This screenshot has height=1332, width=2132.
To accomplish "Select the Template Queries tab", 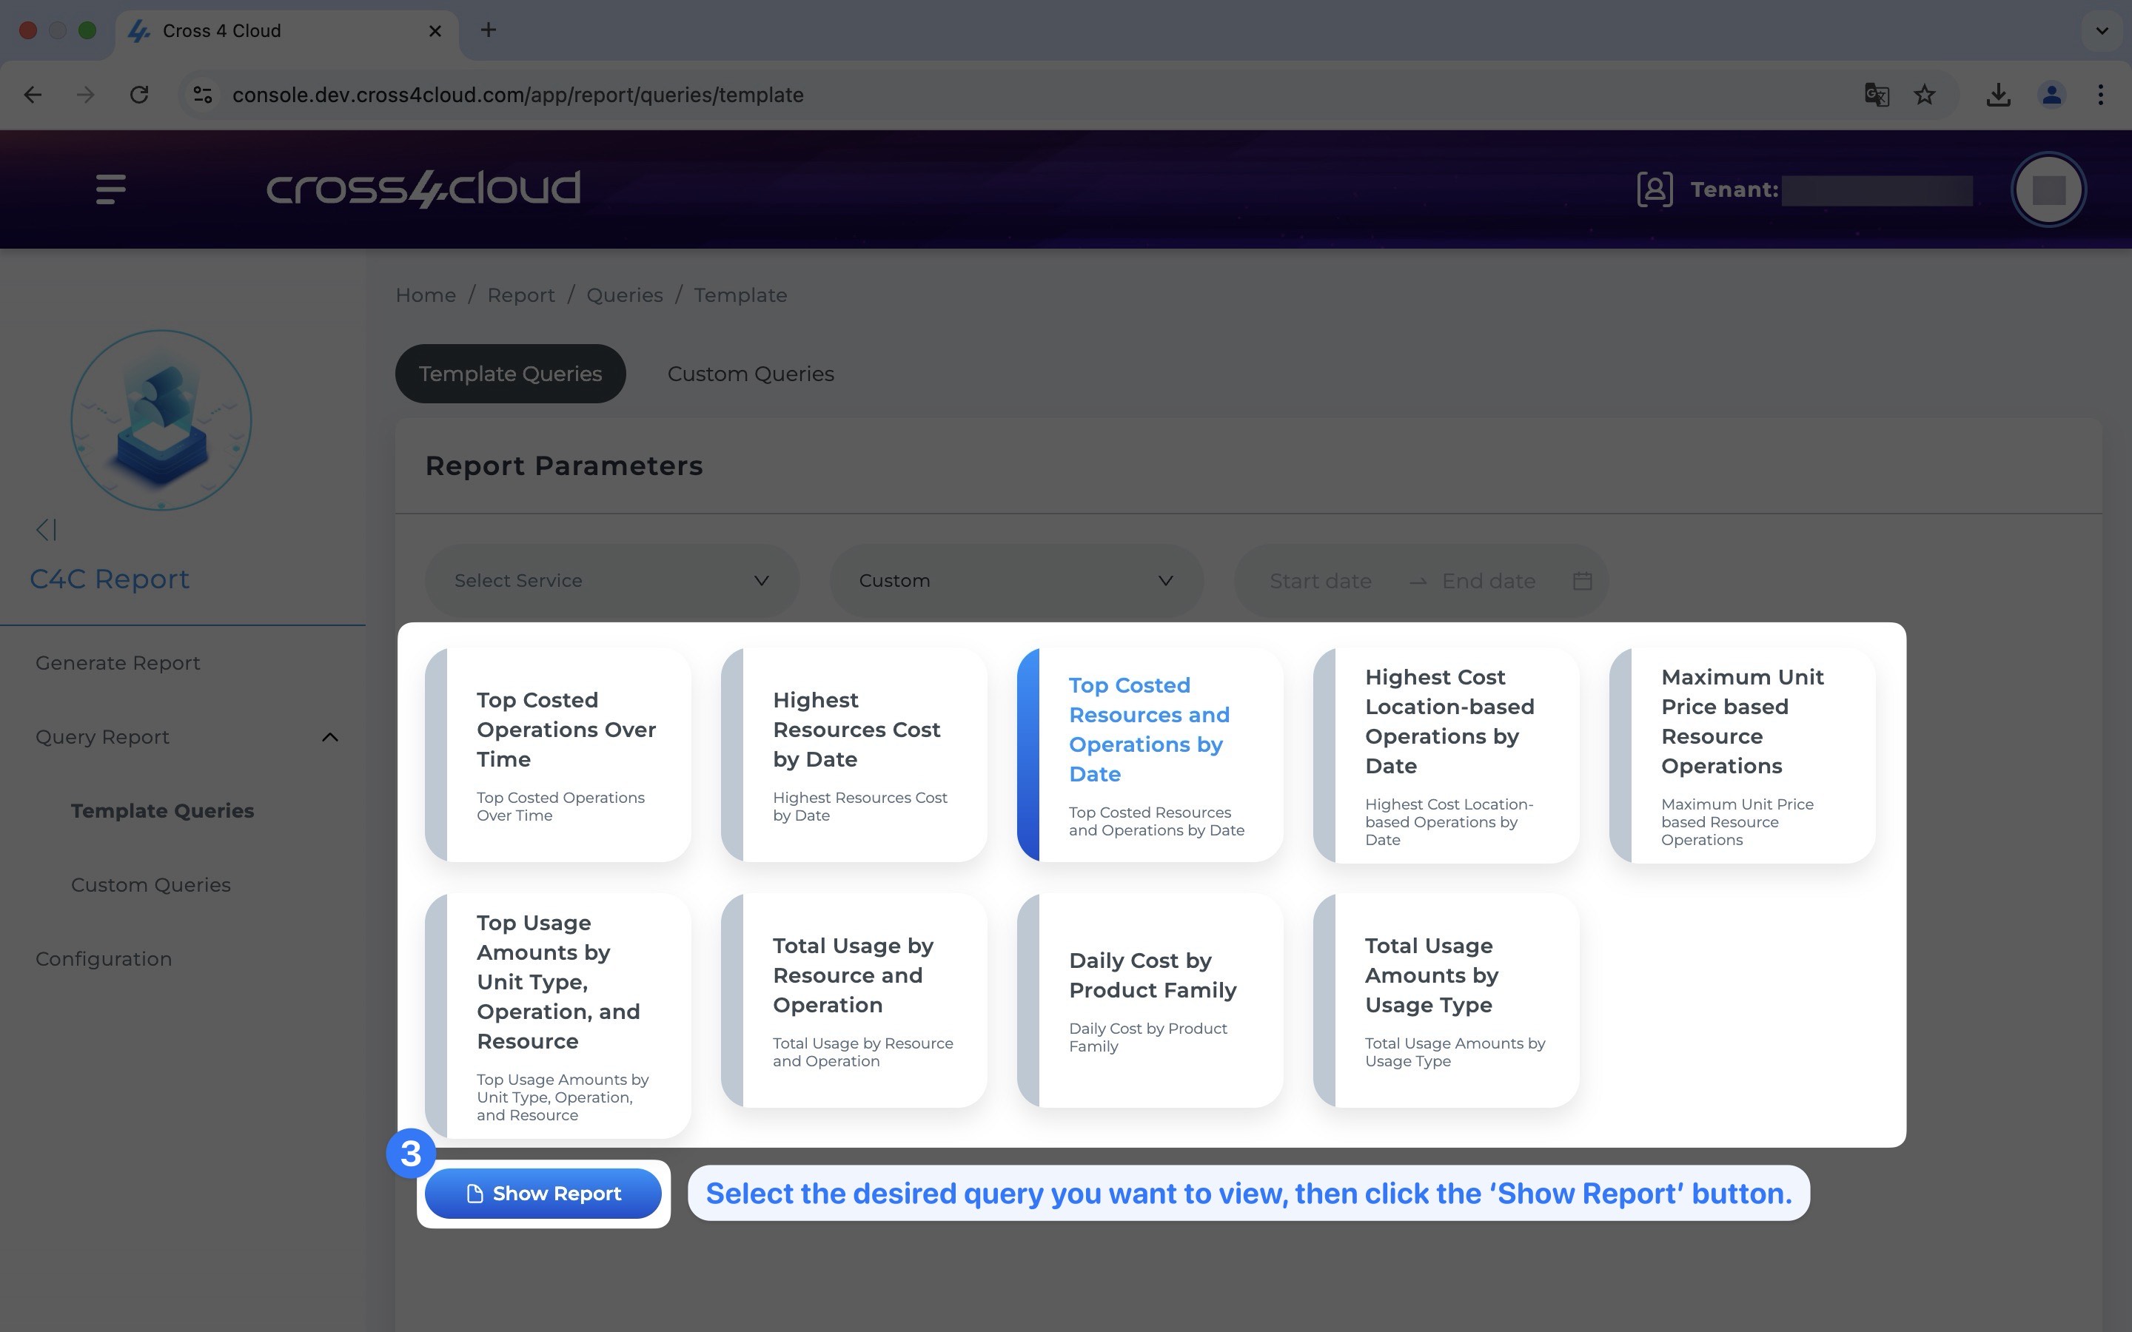I will pos(511,373).
